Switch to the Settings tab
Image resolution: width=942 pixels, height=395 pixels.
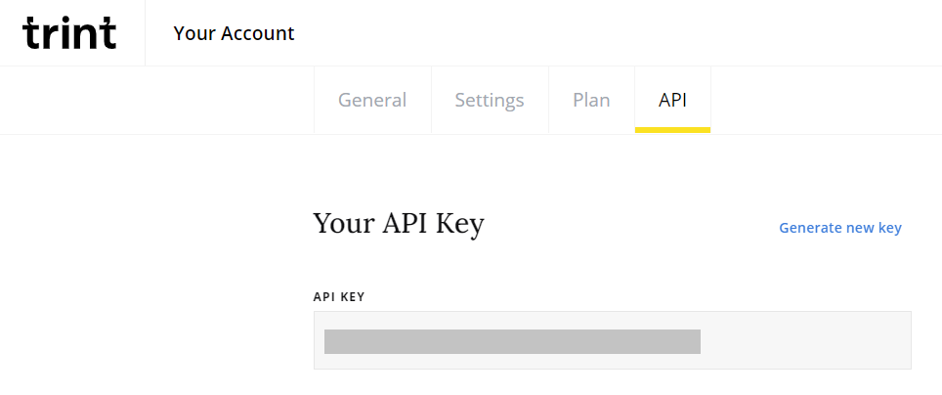coord(490,100)
